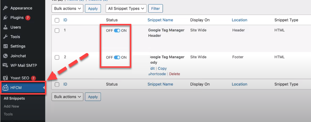Open the Yoast SEO notification badge showing 2
311x122 pixels.
(33, 78)
